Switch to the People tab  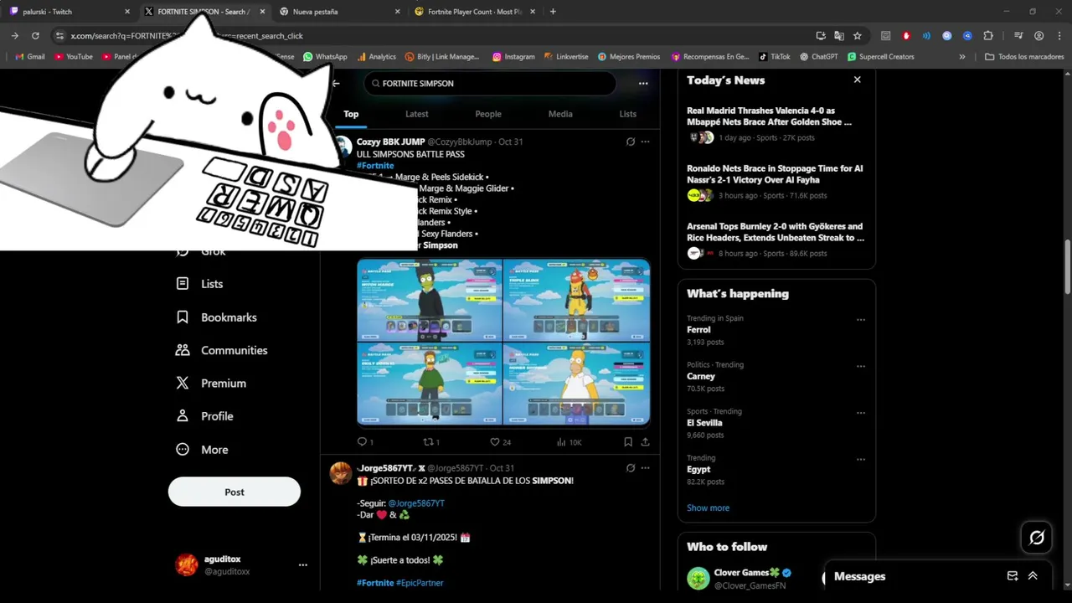point(488,114)
